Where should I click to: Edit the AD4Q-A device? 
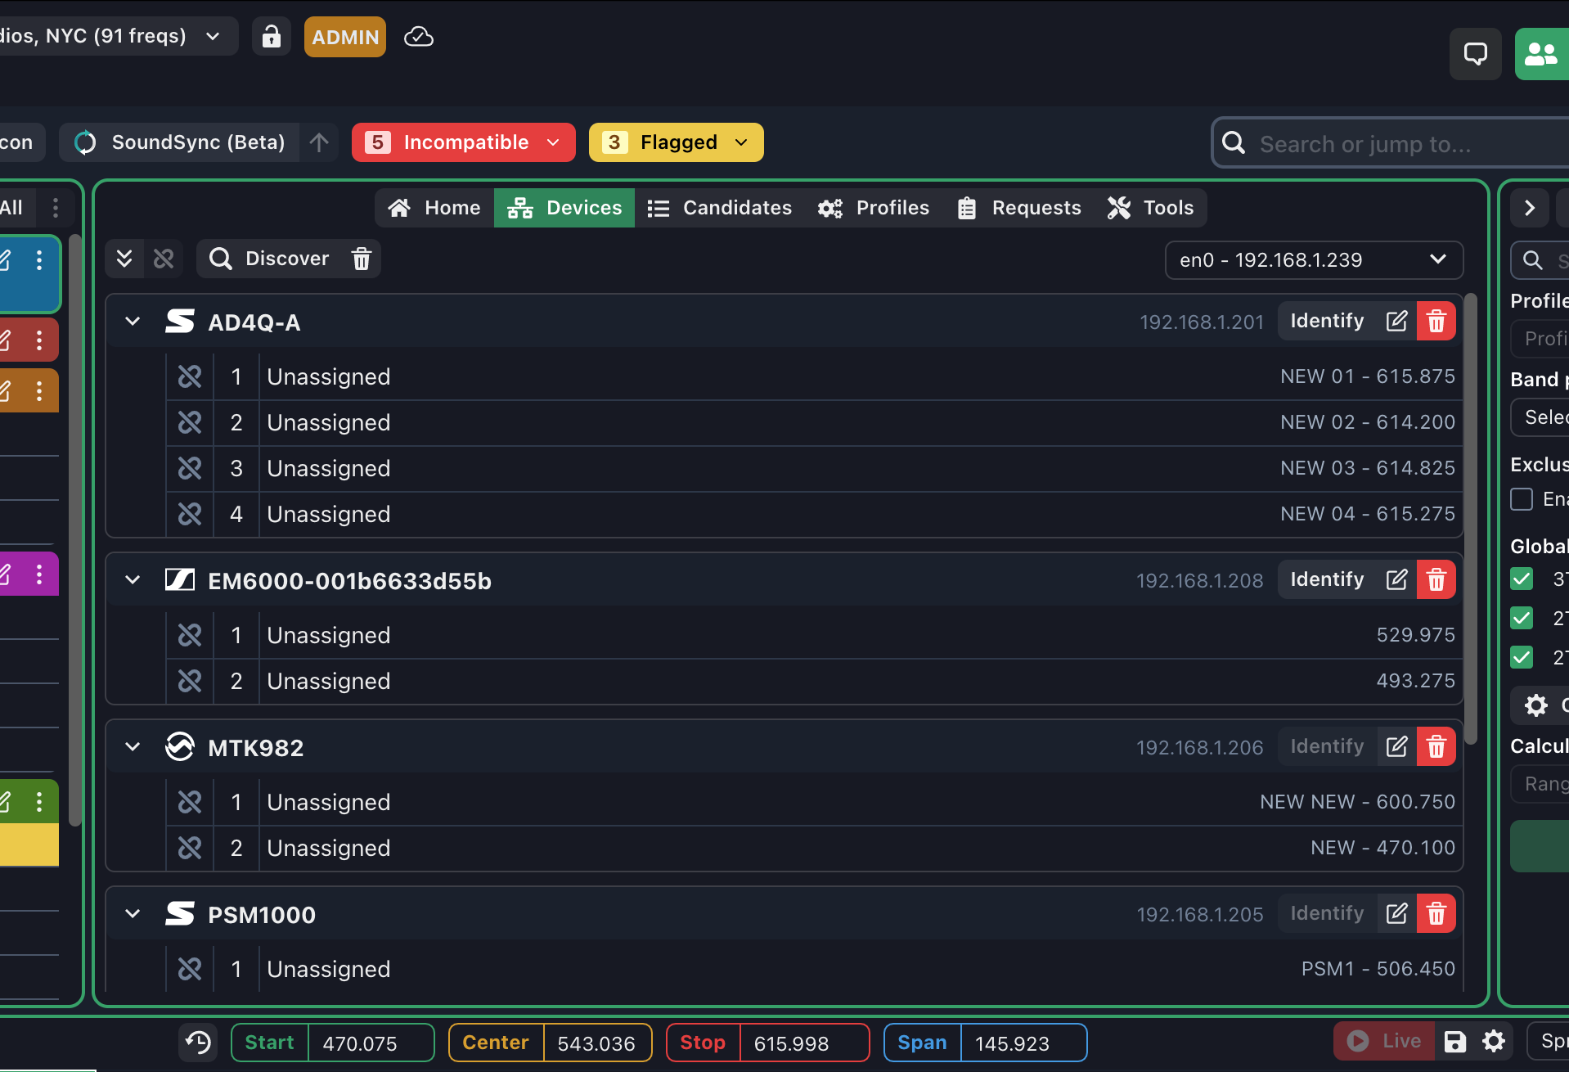[x=1396, y=321]
